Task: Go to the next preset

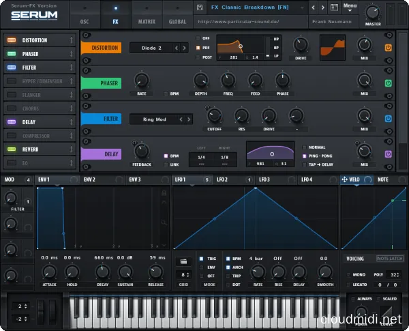Action: pyautogui.click(x=323, y=8)
